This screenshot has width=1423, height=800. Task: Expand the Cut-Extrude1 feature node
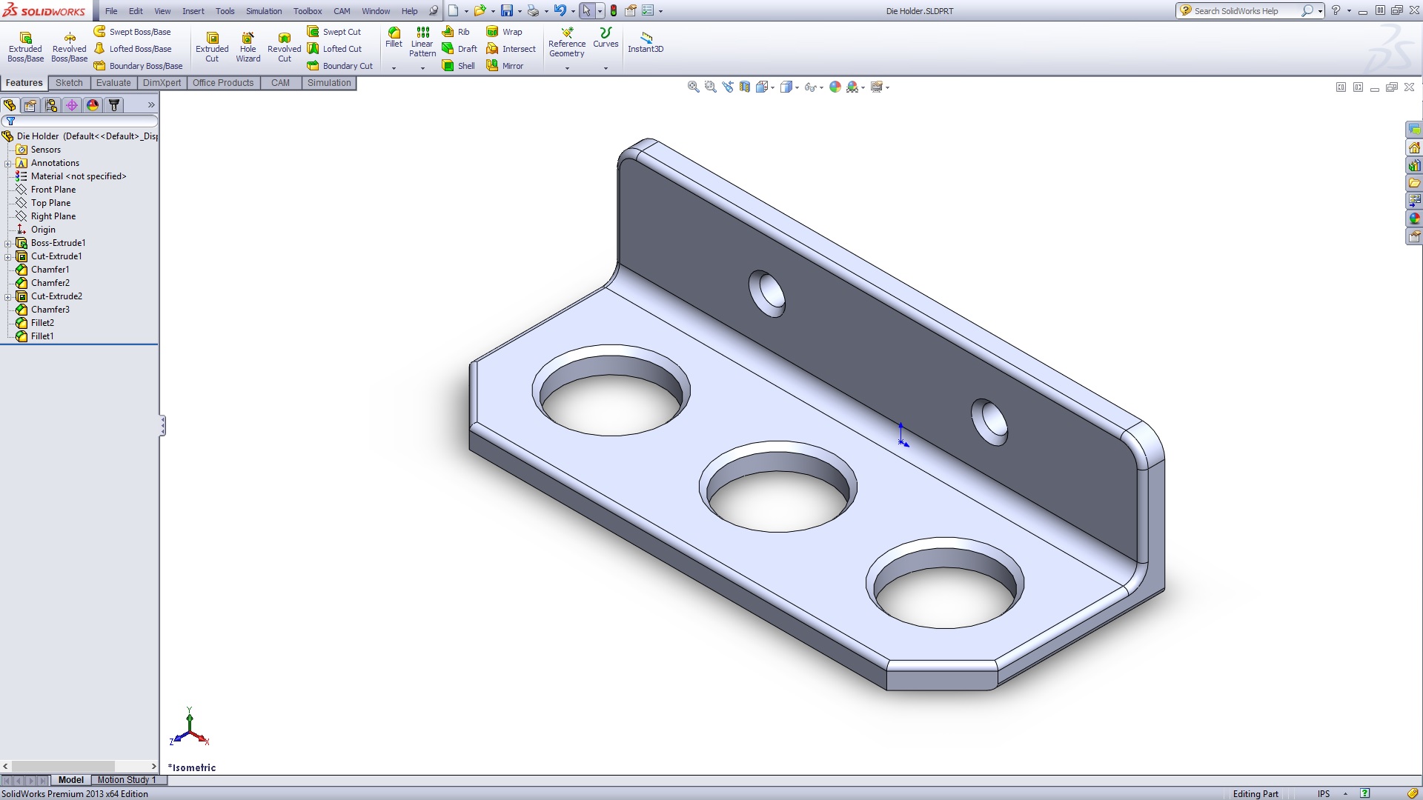pyautogui.click(x=8, y=257)
